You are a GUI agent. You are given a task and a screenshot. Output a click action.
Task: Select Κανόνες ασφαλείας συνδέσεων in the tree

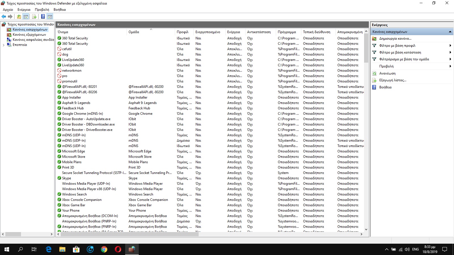[33, 40]
